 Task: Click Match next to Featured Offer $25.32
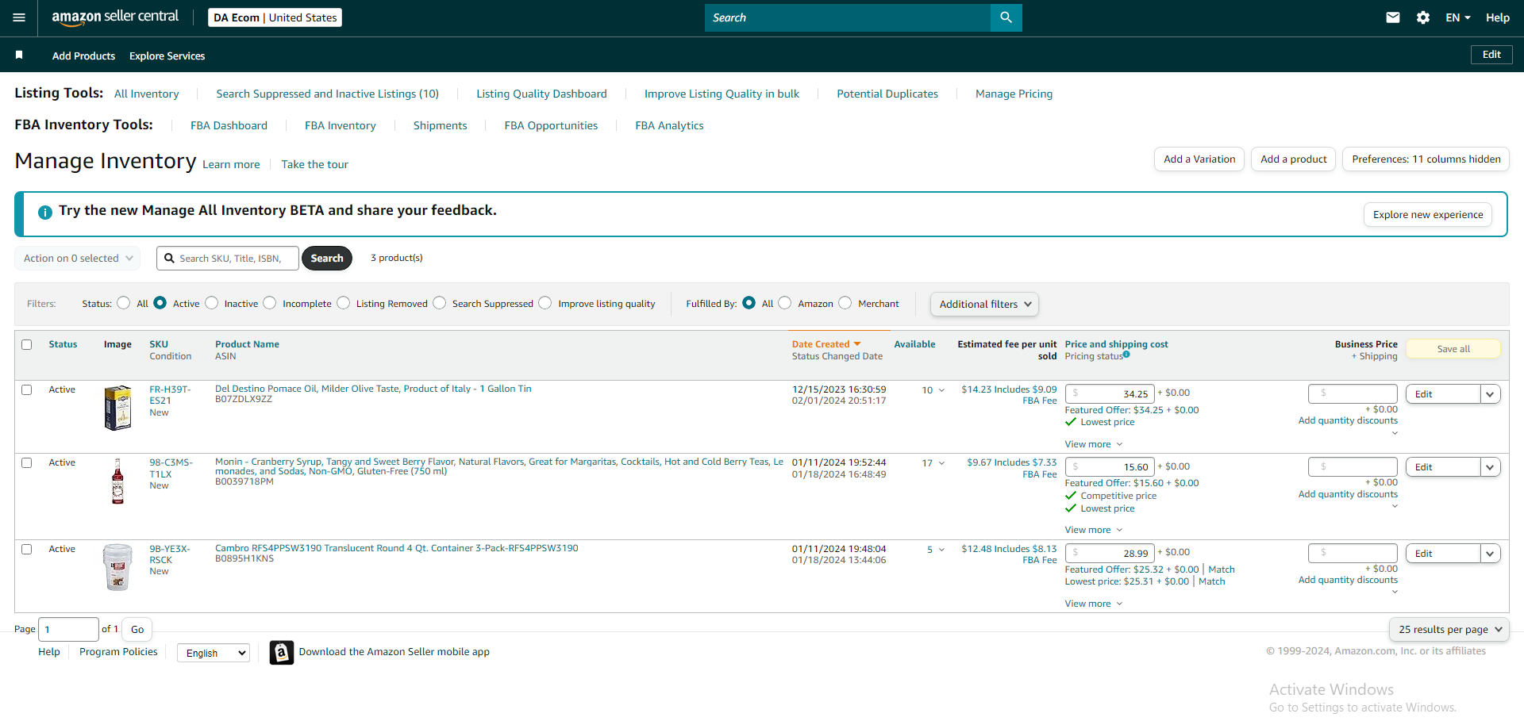coord(1221,570)
